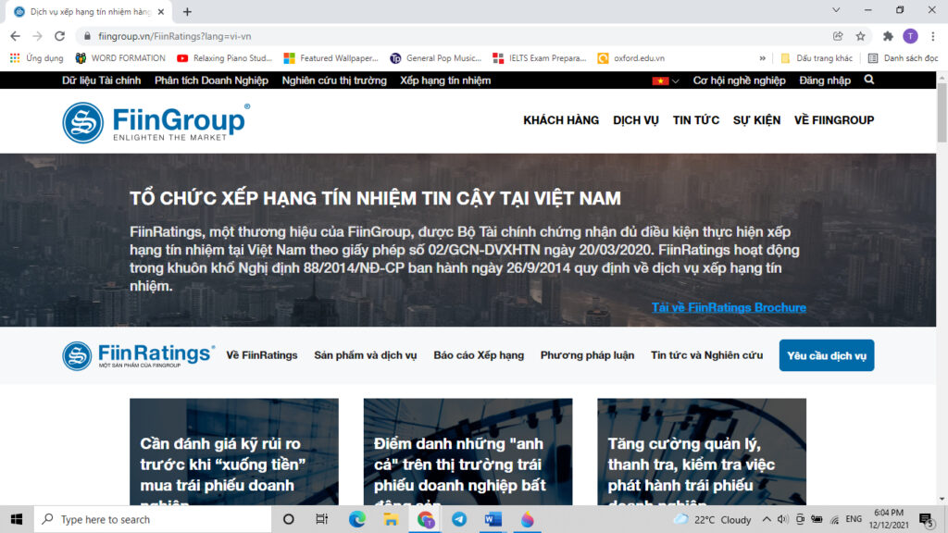Click the FiinGroup logo

point(156,123)
